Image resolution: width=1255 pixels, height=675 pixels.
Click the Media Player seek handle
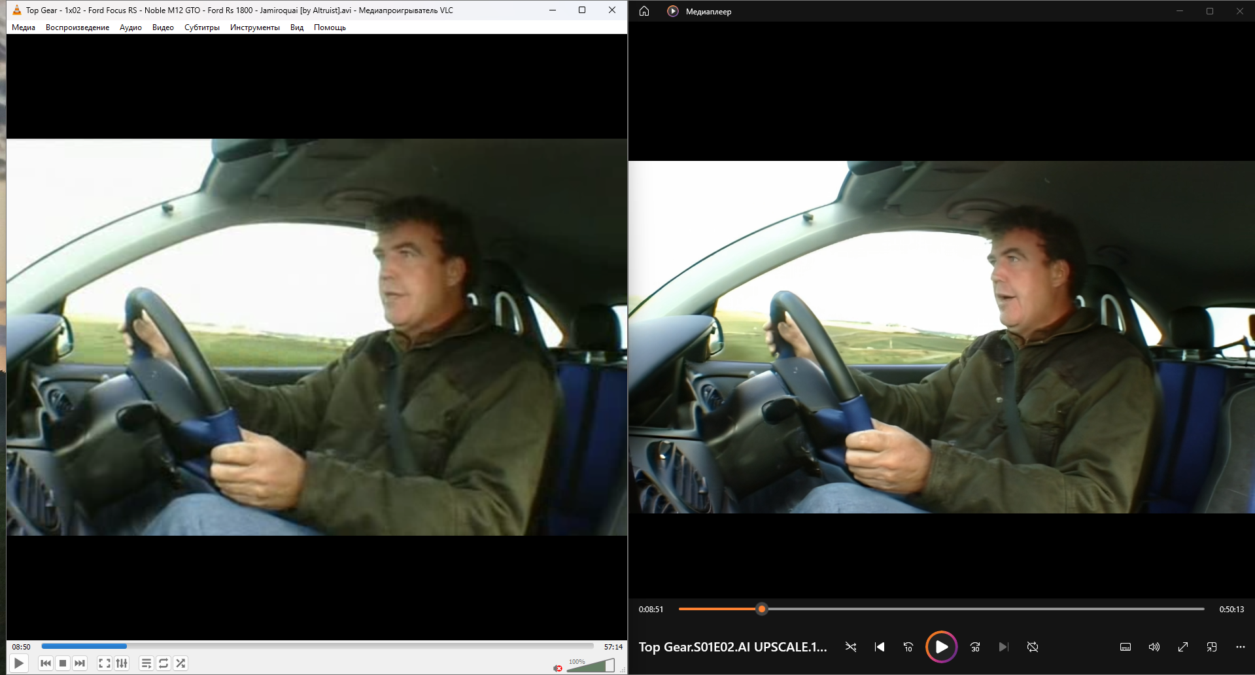coord(762,609)
